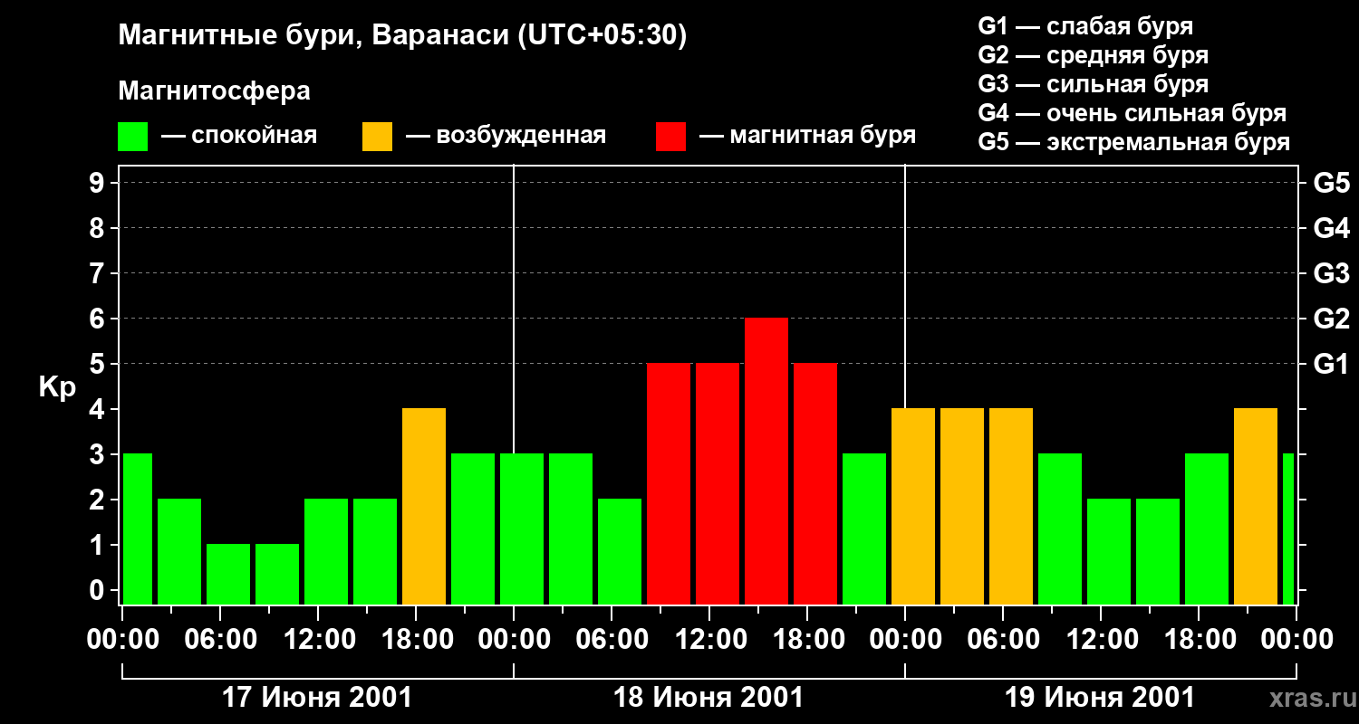Select the yellow Kp 4 bar on 17 June

[424, 507]
